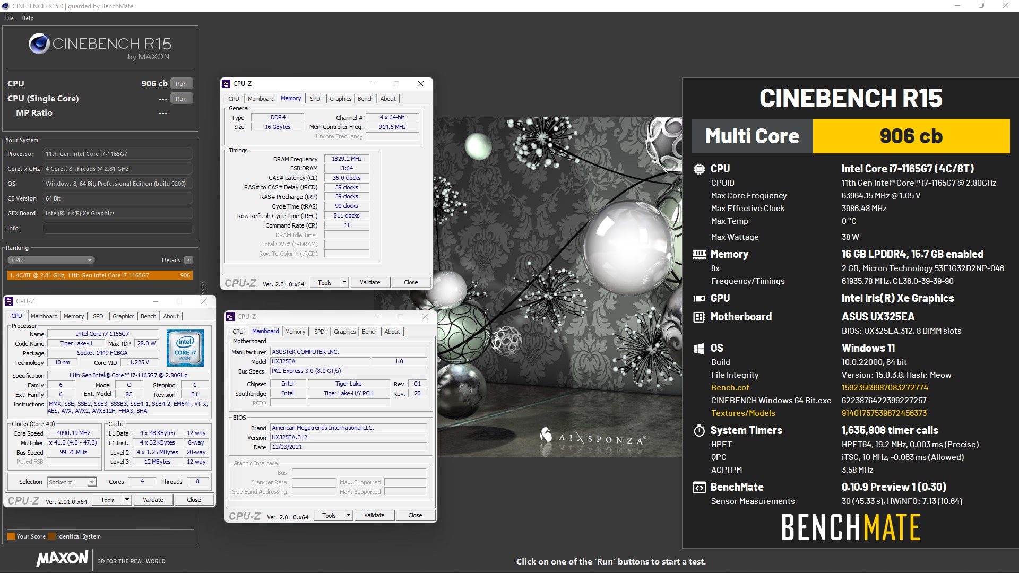Viewport: 1019px width, 573px height.
Task: Switch to Mainboard tab in CPU CPU-Z window
Action: click(44, 316)
